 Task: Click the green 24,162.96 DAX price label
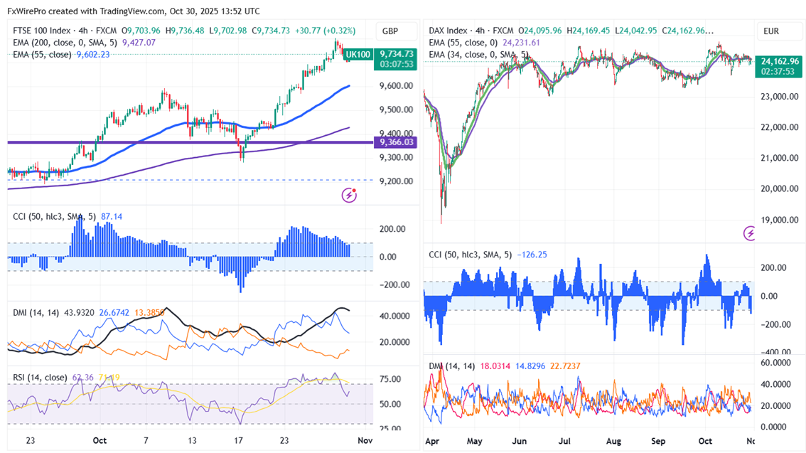click(x=778, y=61)
